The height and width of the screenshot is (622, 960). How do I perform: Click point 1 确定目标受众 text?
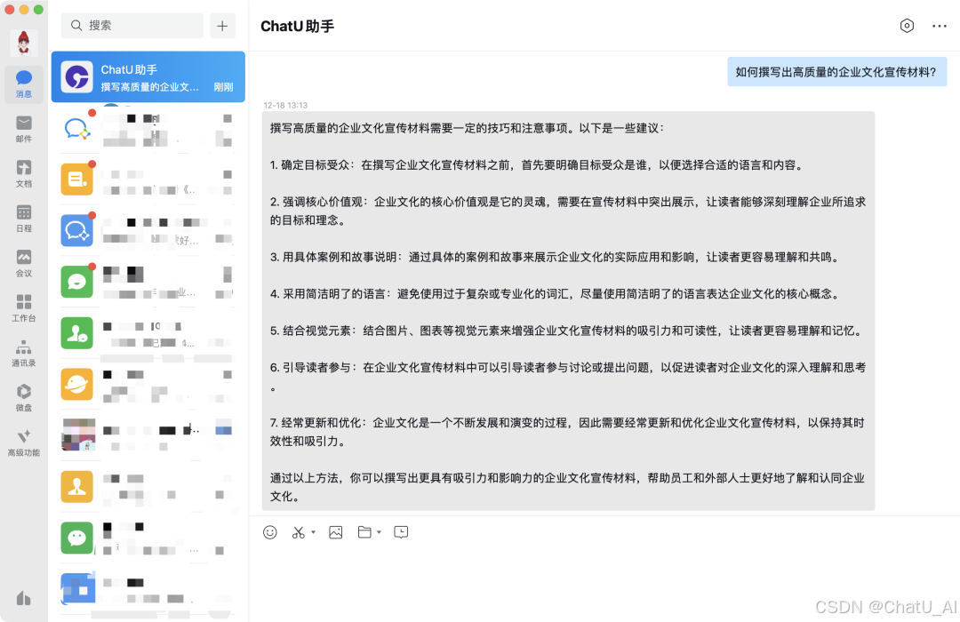pyautogui.click(x=536, y=165)
